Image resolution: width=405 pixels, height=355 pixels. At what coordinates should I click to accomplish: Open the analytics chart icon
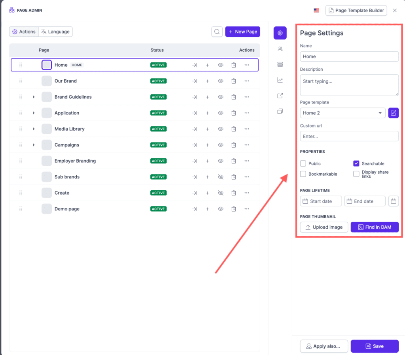pos(280,80)
